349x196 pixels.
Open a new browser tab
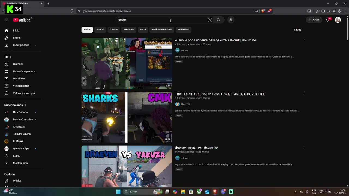pos(48,4)
